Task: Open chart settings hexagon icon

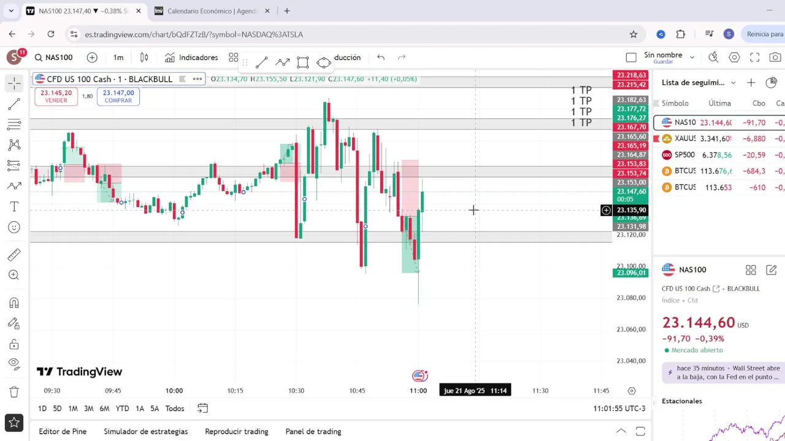Action: pyautogui.click(x=734, y=58)
